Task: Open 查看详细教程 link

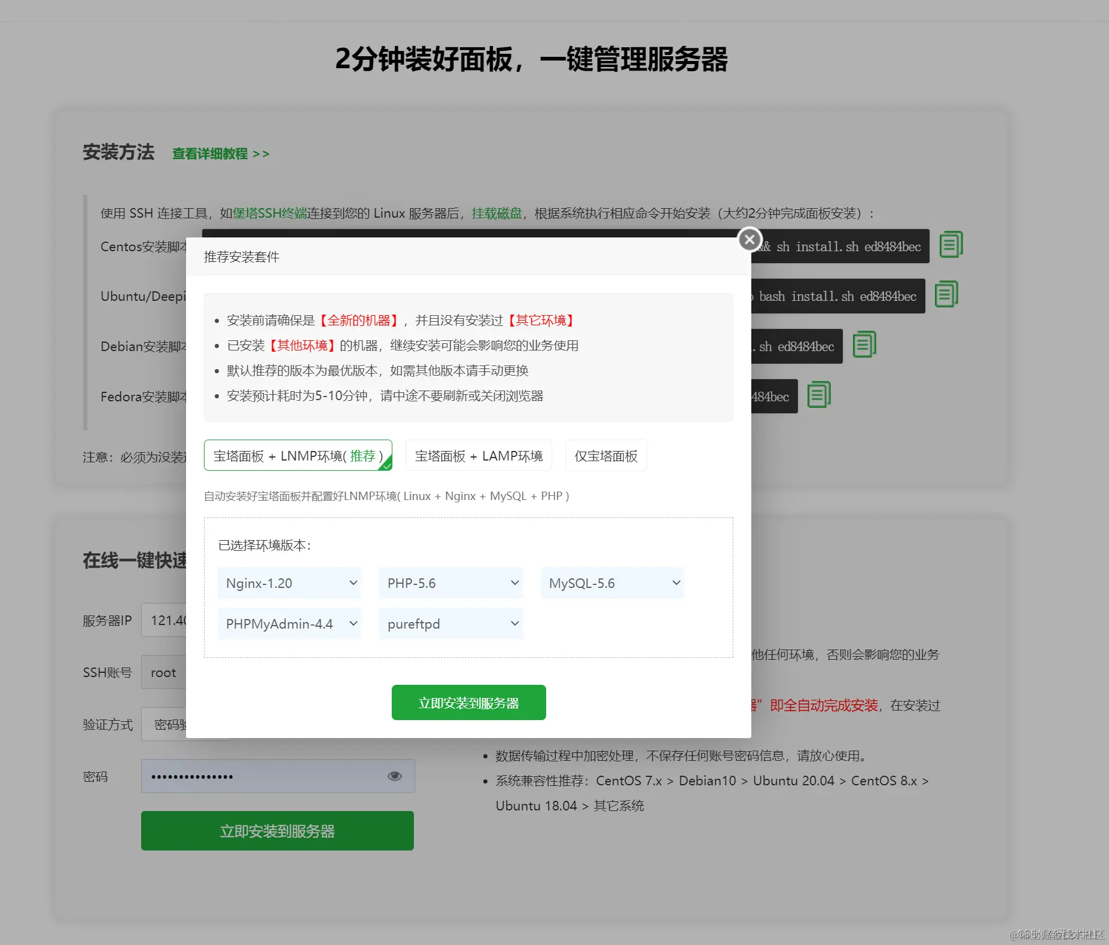Action: [221, 154]
